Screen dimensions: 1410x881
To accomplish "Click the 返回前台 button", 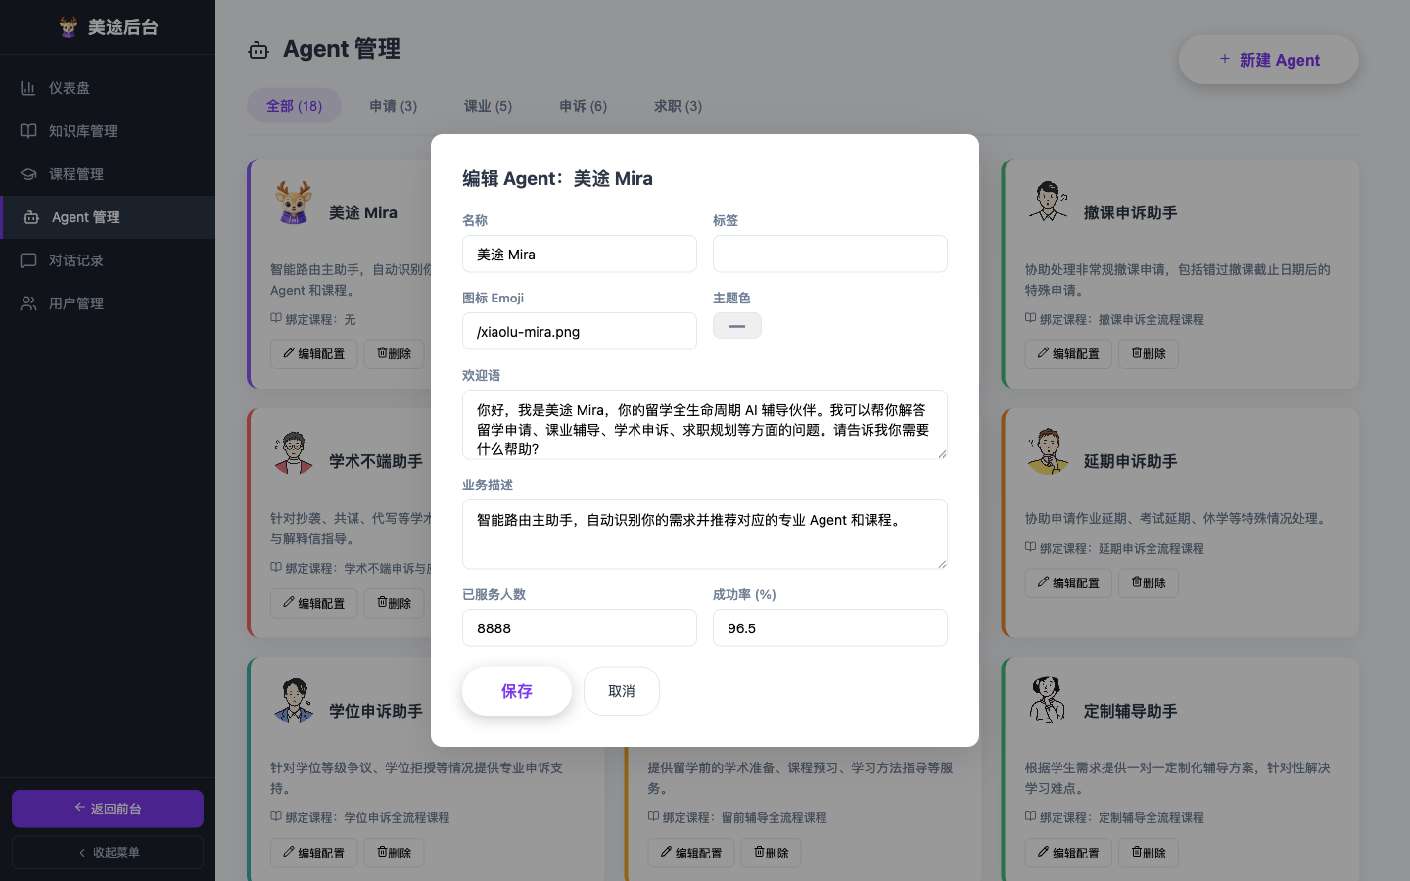I will pos(108,809).
